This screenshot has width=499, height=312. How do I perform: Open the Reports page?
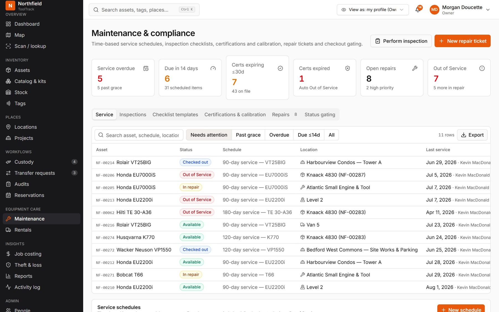pos(42,276)
